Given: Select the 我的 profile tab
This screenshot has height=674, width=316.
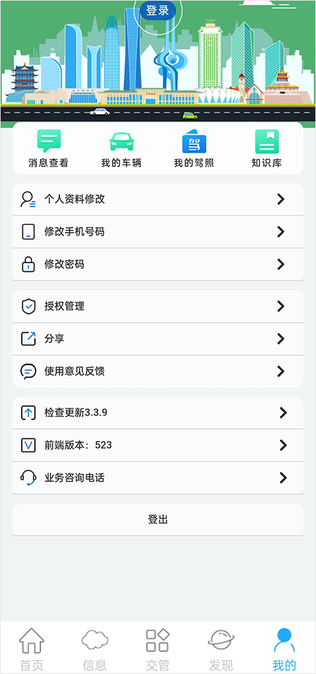Looking at the screenshot, I should [284, 649].
